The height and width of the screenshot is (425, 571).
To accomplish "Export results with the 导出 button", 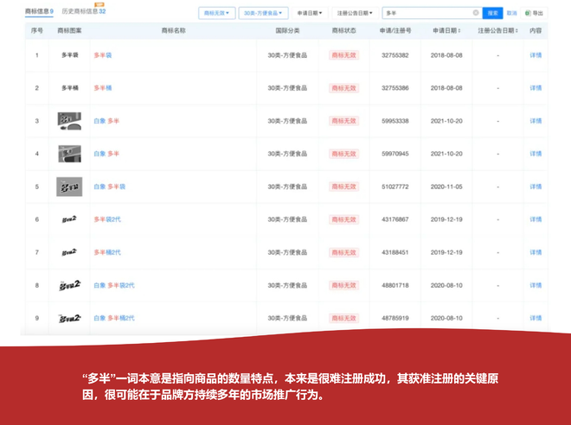I will 534,13.
